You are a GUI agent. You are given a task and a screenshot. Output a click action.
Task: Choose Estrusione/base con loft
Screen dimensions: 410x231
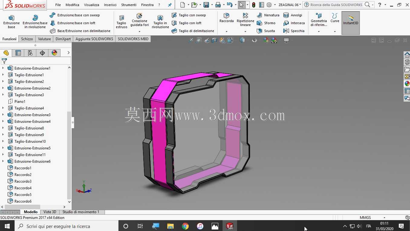pyautogui.click(x=73, y=23)
